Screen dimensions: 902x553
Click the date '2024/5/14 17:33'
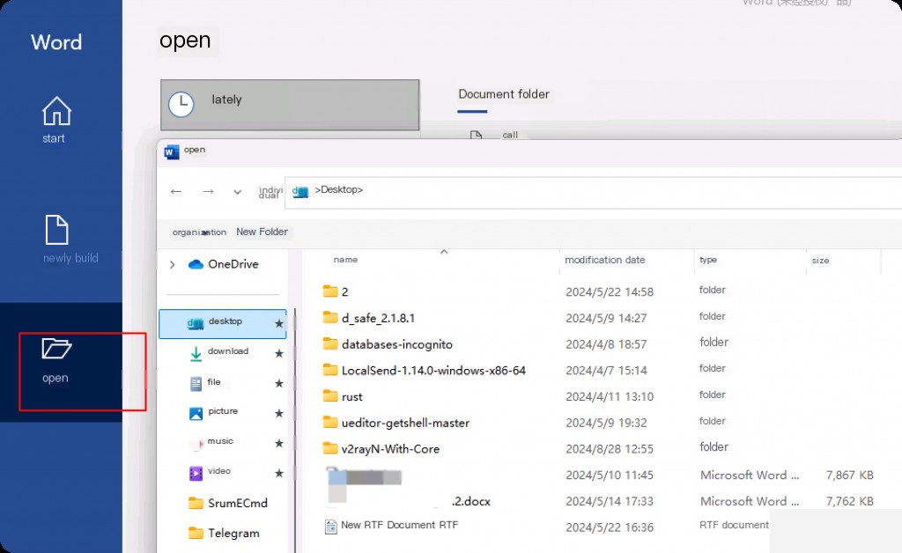tap(610, 501)
